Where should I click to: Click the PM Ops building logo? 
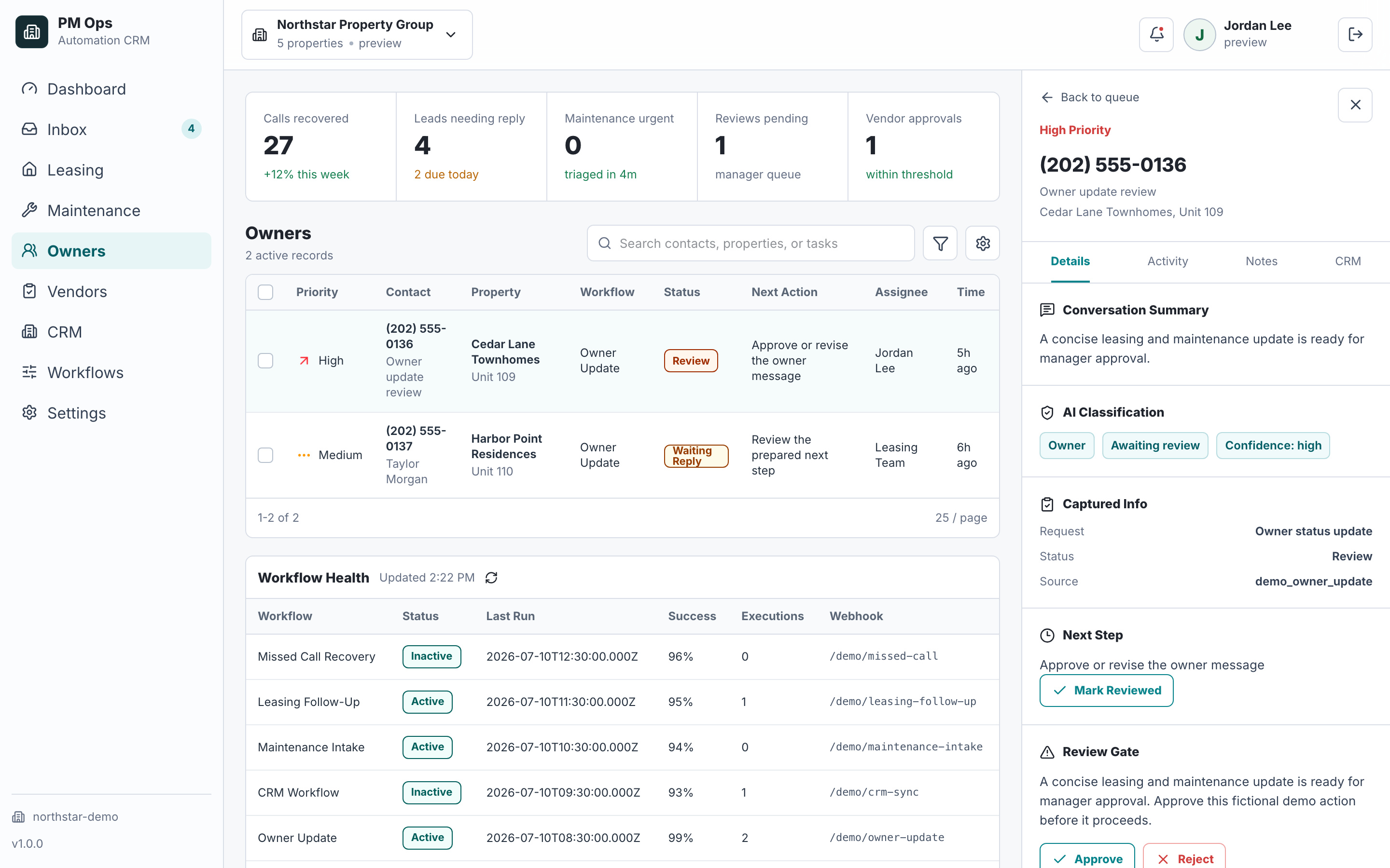pos(31,31)
